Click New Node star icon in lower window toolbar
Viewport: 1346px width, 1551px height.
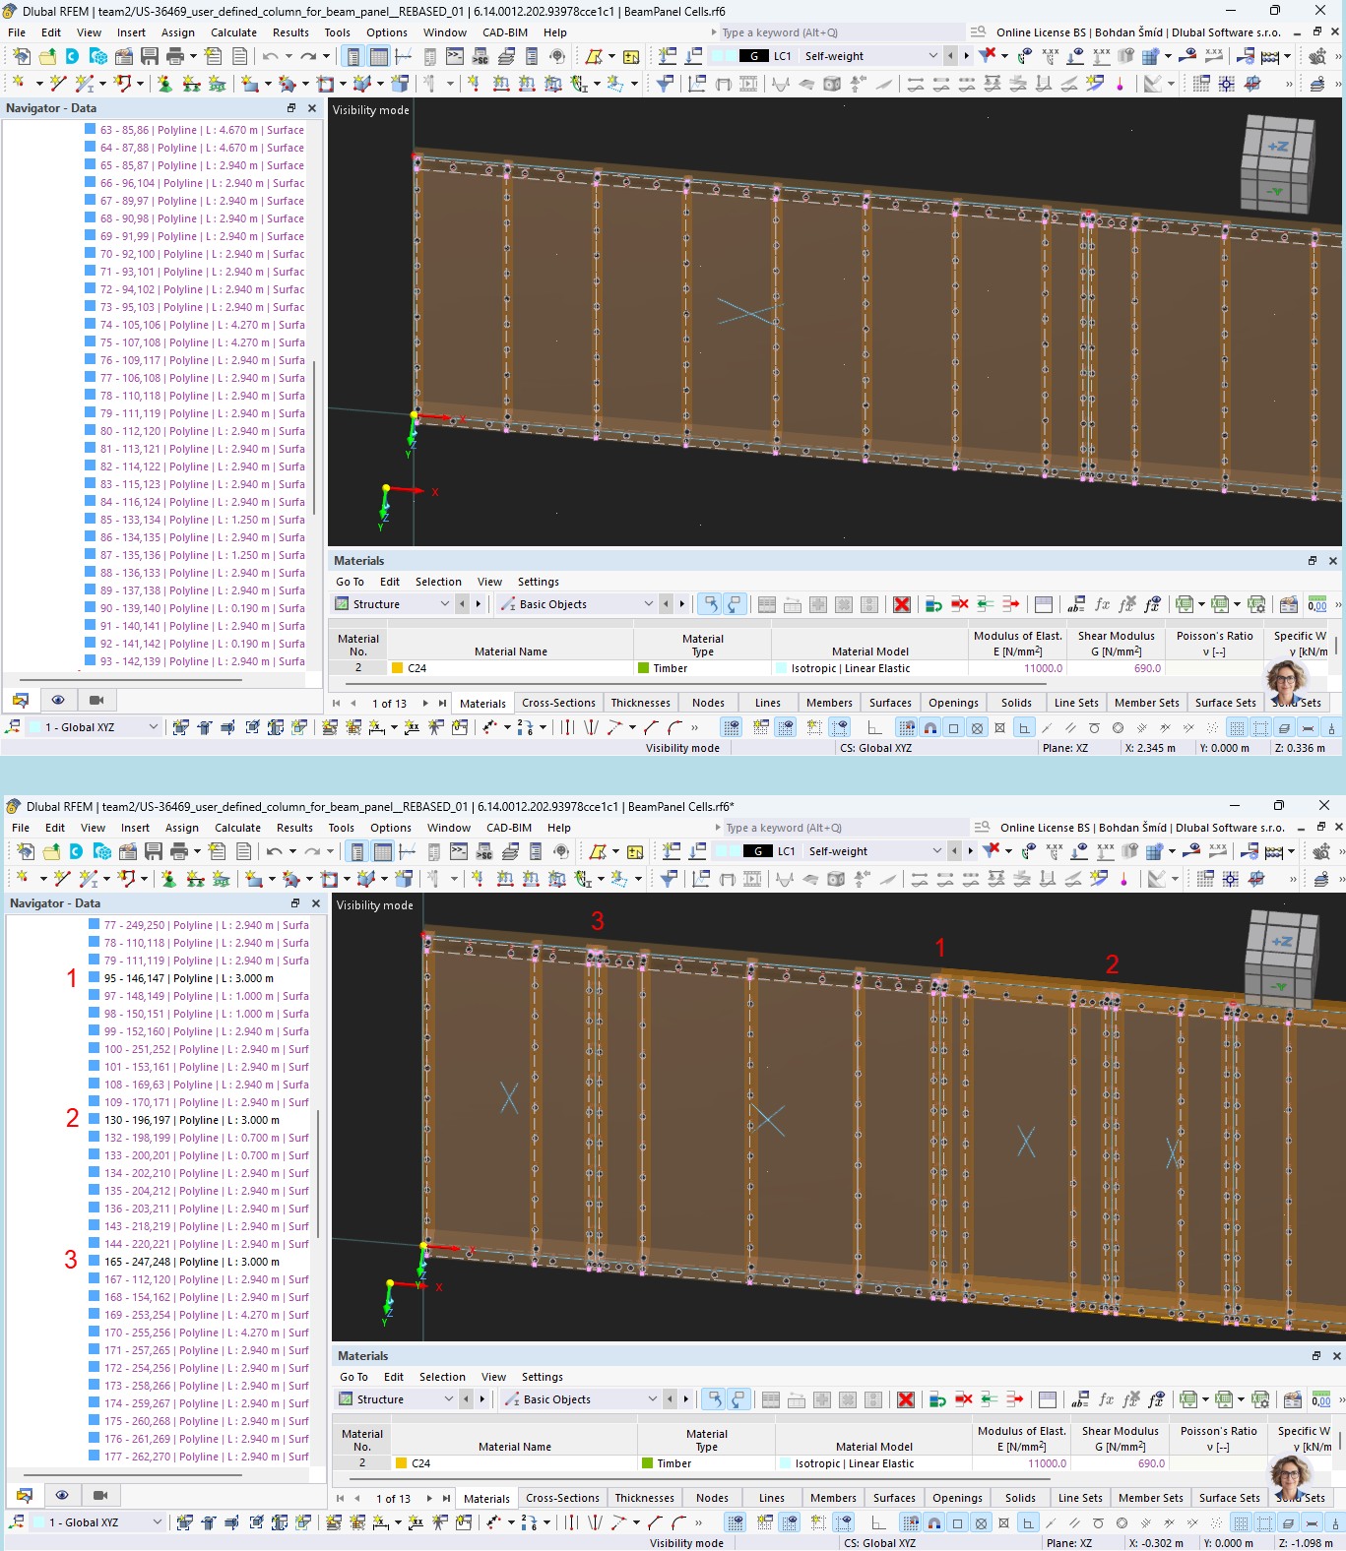[24, 879]
